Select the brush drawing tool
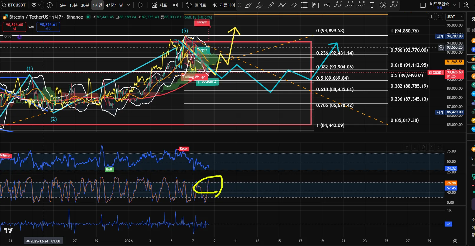 249,5
